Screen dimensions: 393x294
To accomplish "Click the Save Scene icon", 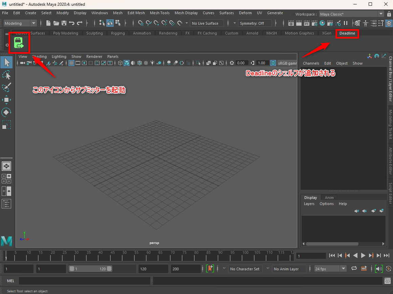I will pos(64,23).
